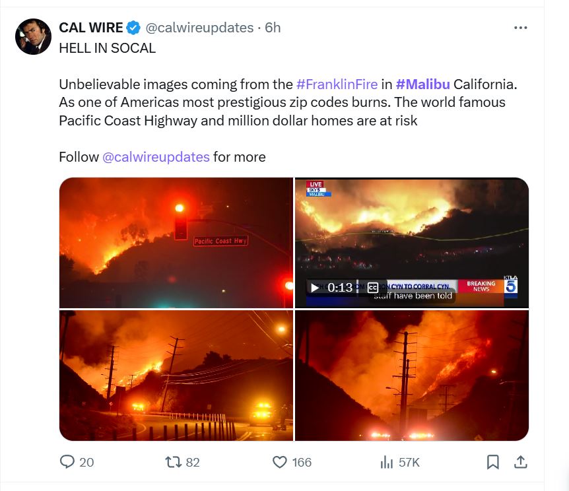The width and height of the screenshot is (569, 491).
Task: Open the Pacific Coast Hwy sign photo
Action: 176,242
